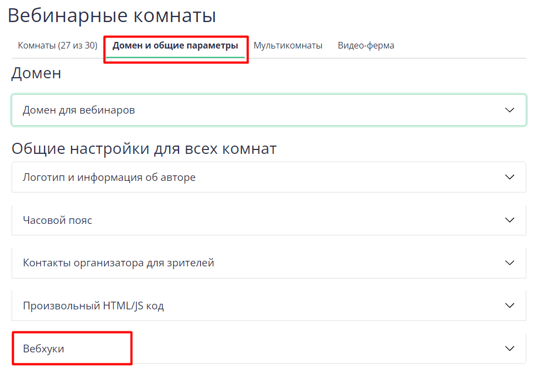This screenshot has height=370, width=534.
Task: Click arrow icon for Контакты организатора section
Action: pos(509,263)
